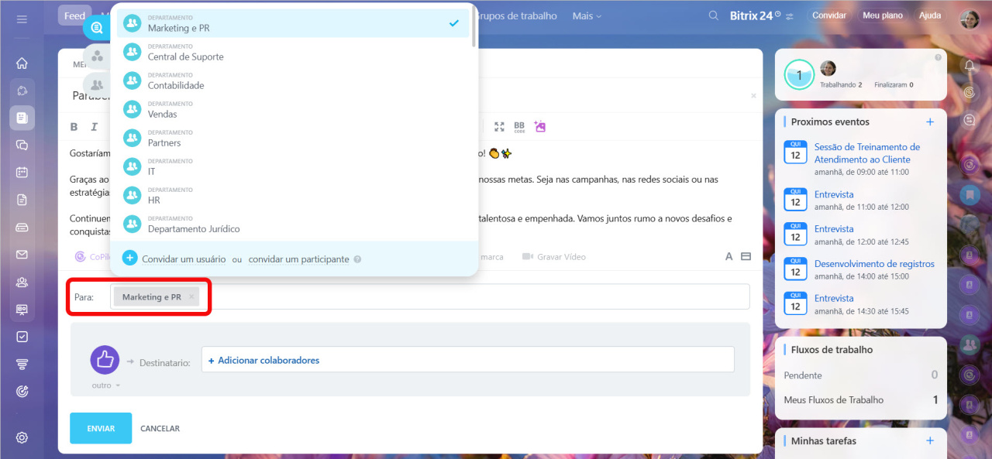
Task: Click the Meu plano button
Action: (x=883, y=15)
